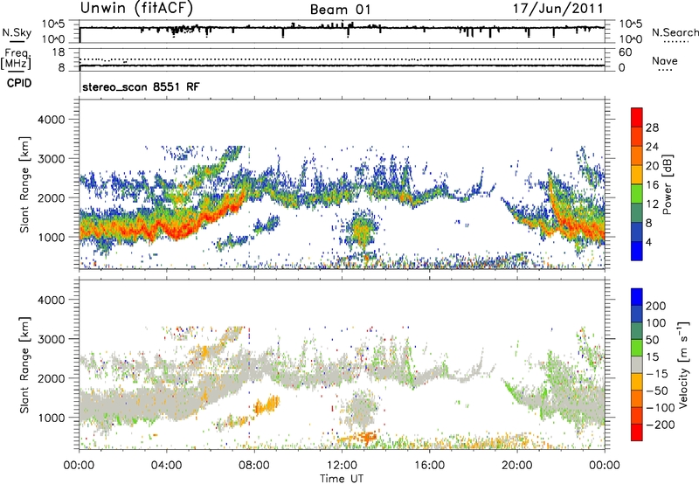Select the "18" frequency axis tick
The height and width of the screenshot is (484, 699).
(59, 52)
